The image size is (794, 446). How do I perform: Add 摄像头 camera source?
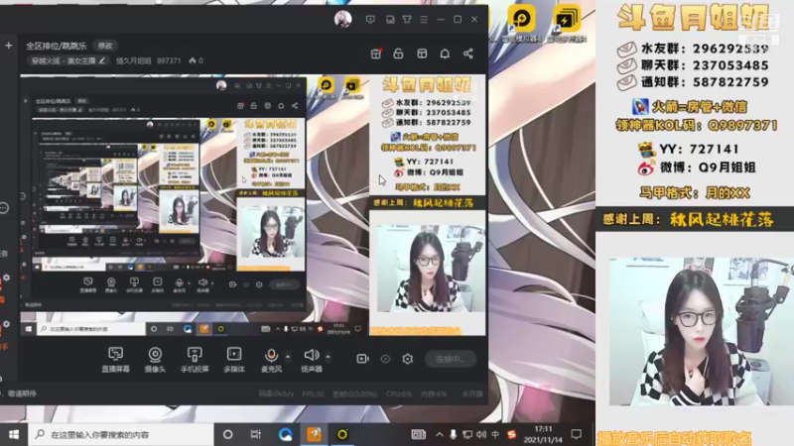click(x=155, y=360)
